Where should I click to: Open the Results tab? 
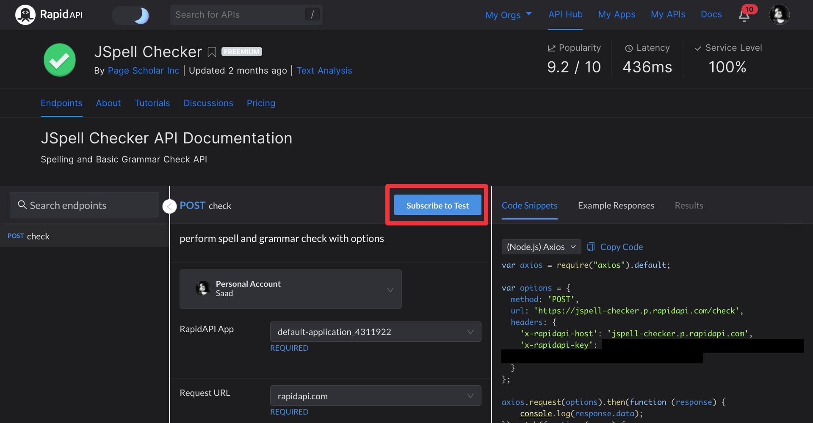[689, 206]
